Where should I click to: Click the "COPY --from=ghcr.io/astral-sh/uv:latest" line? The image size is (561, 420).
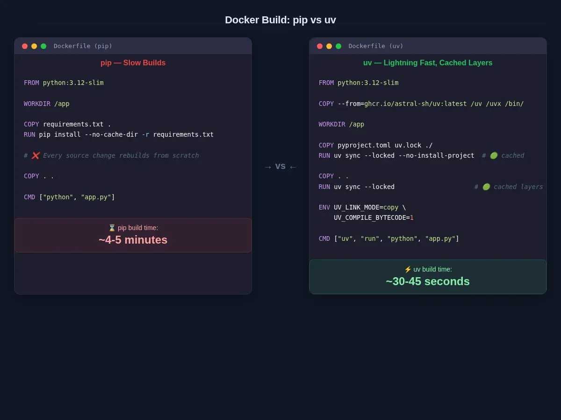421,104
